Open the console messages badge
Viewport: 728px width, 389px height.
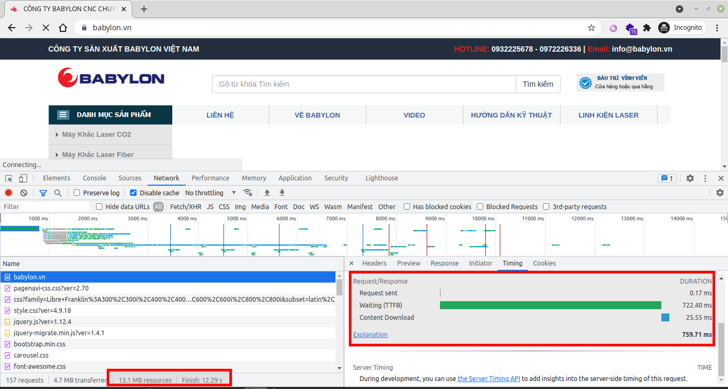pos(667,178)
